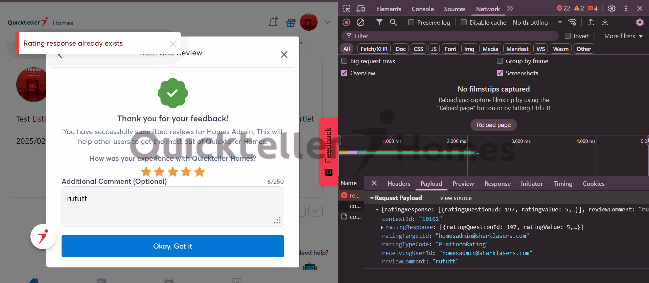
Task: Toggle the device toolbar icon
Action: 361,9
